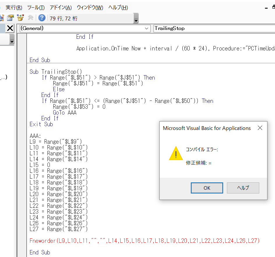This screenshot has height=257, width=275.
Task: Click the Project Explorer icon at toolbar edge
Action: [x=1, y=18]
